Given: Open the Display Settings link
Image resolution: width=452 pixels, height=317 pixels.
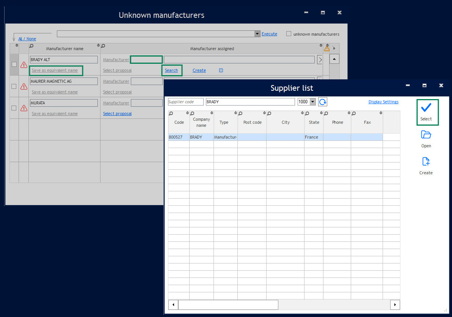Looking at the screenshot, I should (383, 102).
